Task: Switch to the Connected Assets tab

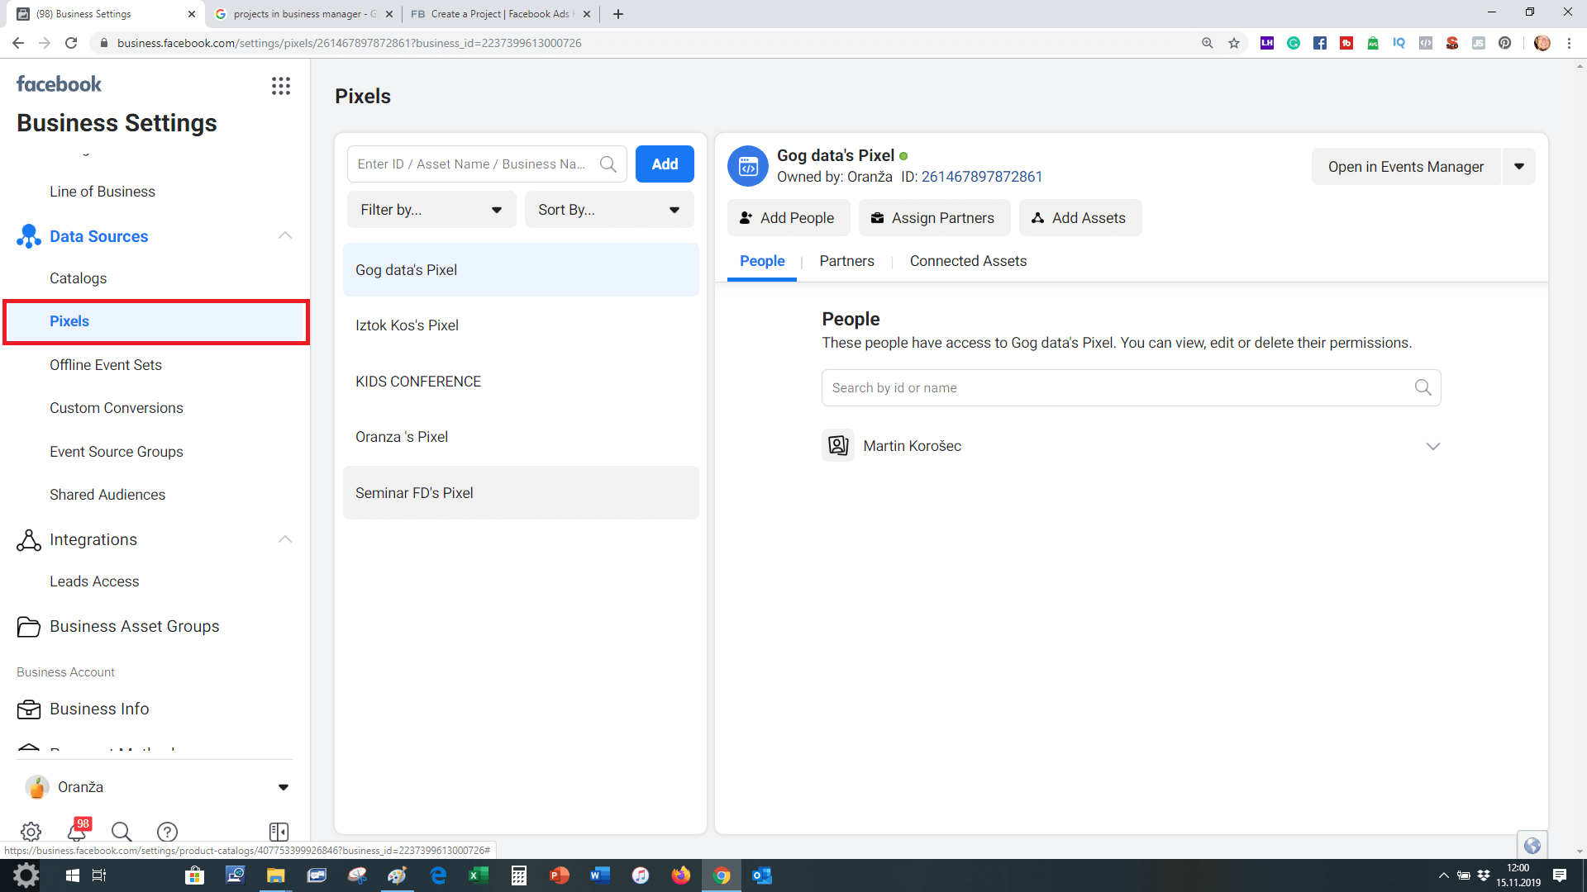Action: (968, 261)
